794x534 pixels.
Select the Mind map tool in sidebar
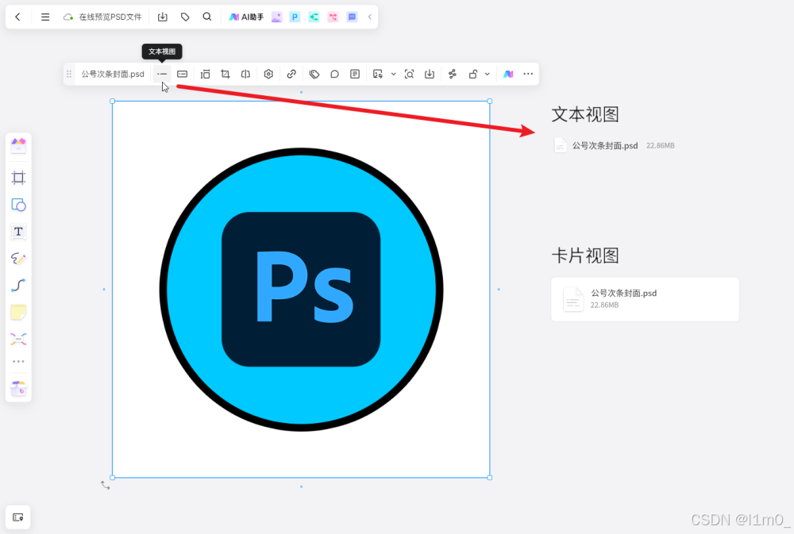[x=18, y=339]
